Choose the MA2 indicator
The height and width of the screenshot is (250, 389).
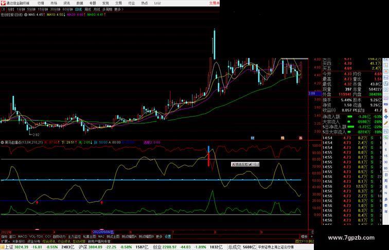coord(101,237)
